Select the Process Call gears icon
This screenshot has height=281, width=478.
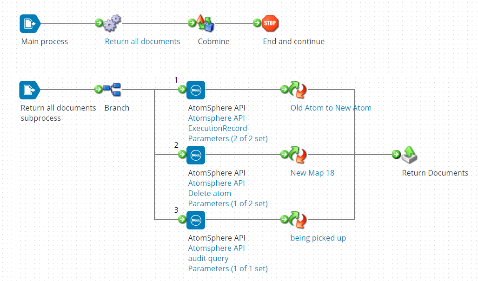[x=112, y=23]
